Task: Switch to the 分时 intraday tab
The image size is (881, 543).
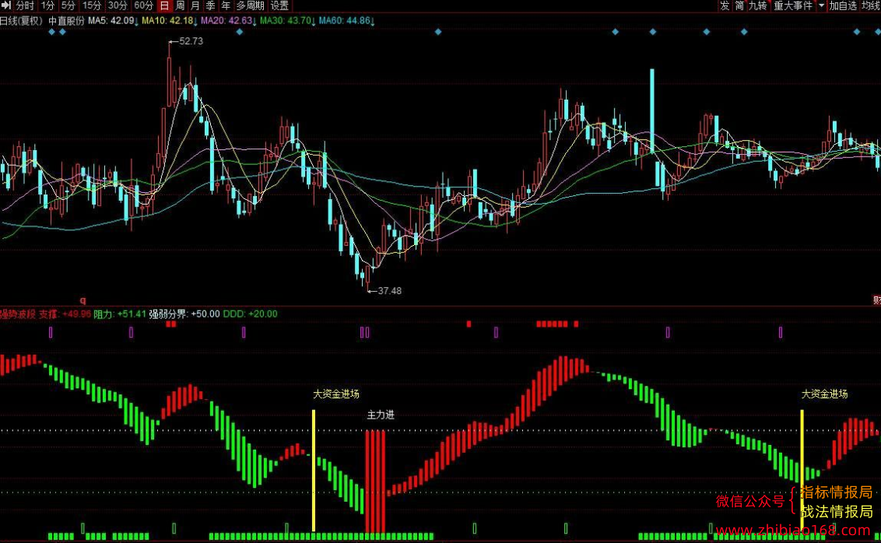Action: coord(25,5)
